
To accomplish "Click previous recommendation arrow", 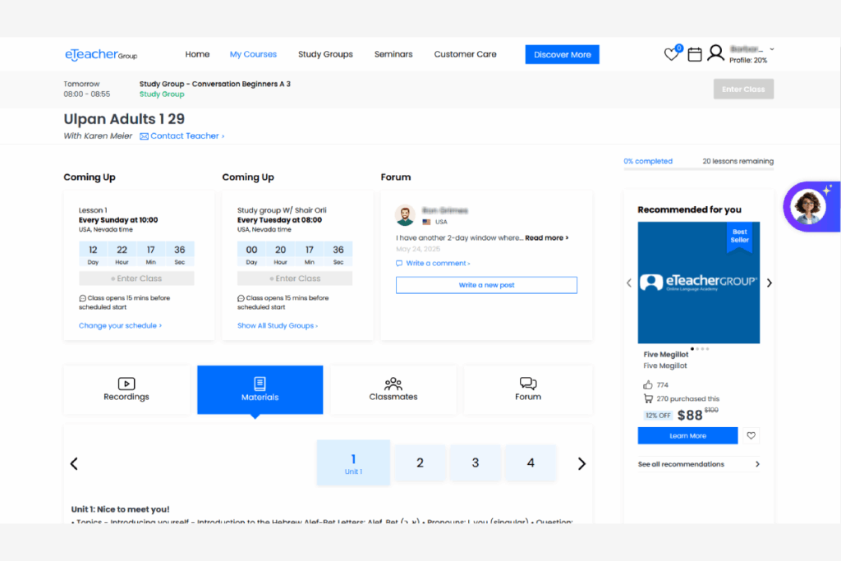I will click(x=629, y=283).
